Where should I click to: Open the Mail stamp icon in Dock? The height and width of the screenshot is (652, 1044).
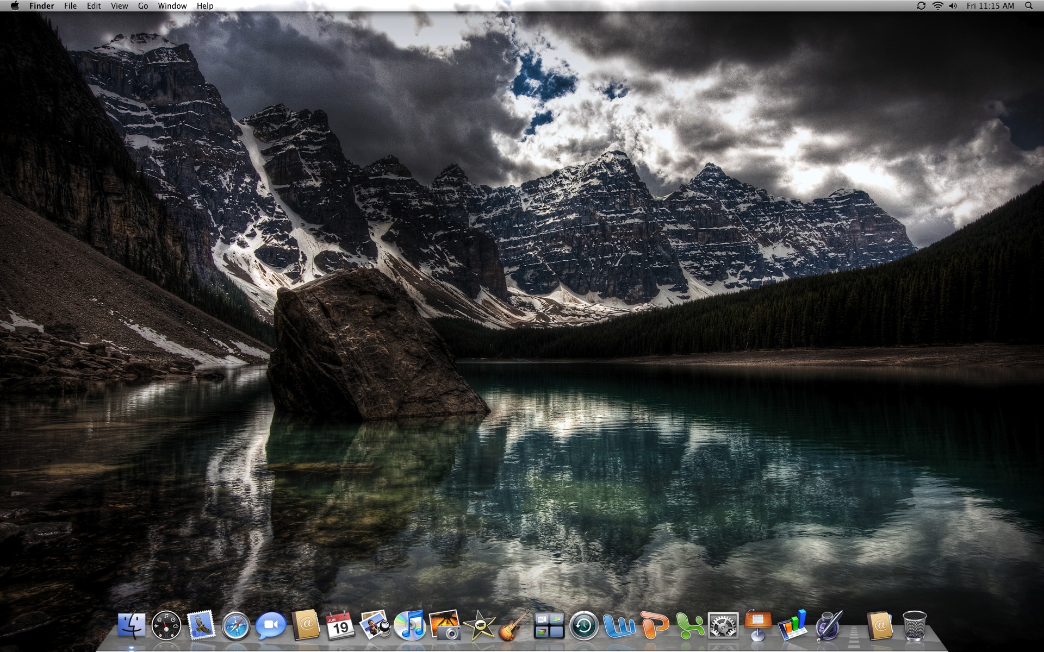201,625
